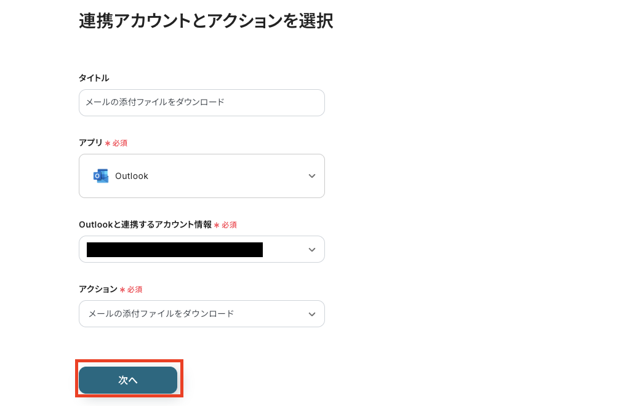
Task: Expand the Outlookと連携するアカウント情報 dropdown
Action: pyautogui.click(x=202, y=249)
